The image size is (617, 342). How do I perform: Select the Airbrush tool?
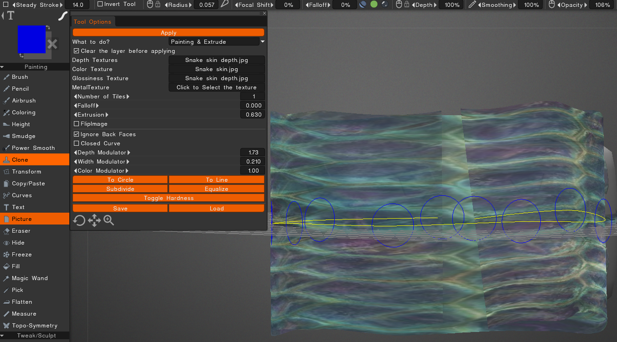point(23,101)
